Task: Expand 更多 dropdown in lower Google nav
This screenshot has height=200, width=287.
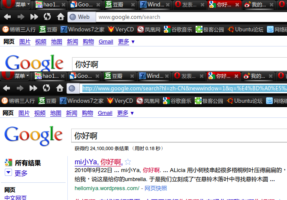Action: (x=125, y=113)
